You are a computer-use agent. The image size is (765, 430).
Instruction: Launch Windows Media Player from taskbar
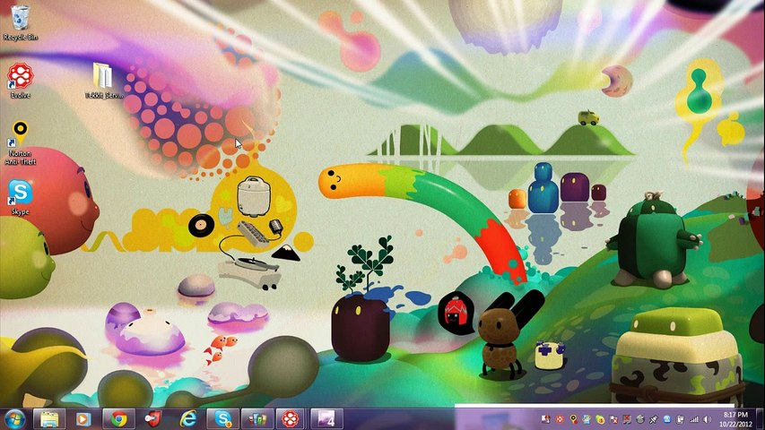(83, 418)
